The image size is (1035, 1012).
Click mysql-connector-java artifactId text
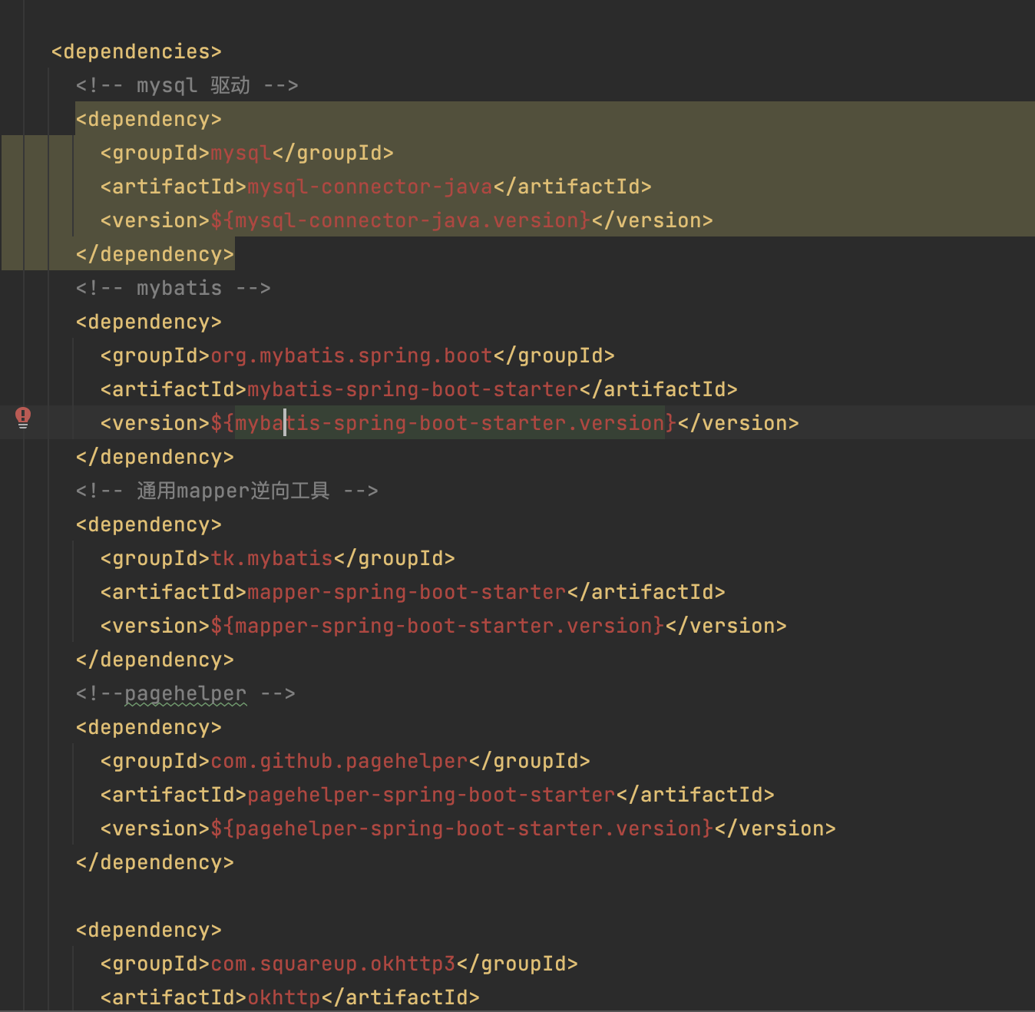point(370,187)
